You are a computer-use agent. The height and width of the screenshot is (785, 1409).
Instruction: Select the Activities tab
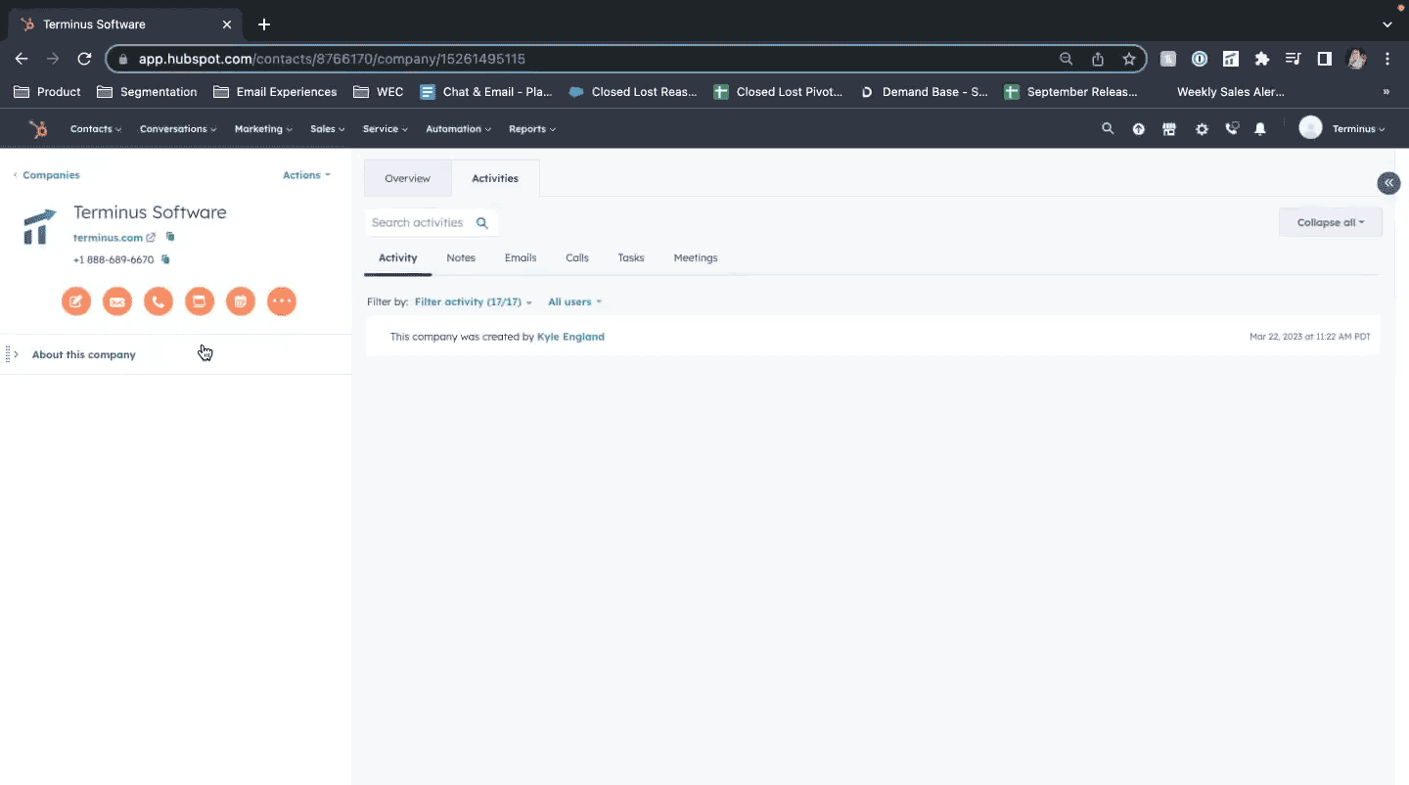tap(495, 178)
